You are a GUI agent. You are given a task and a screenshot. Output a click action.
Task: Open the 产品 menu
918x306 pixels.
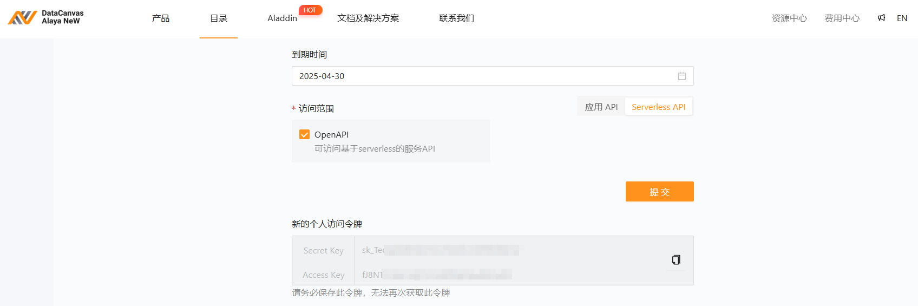point(161,18)
